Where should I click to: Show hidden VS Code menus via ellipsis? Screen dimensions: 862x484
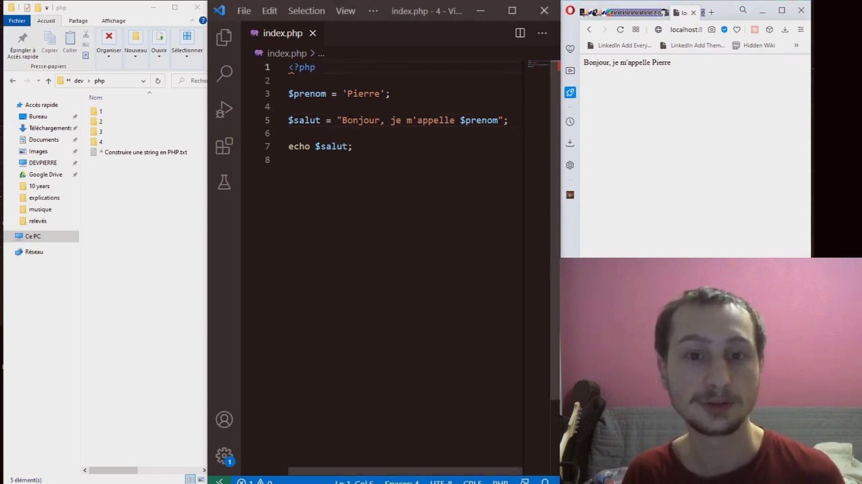[x=373, y=11]
